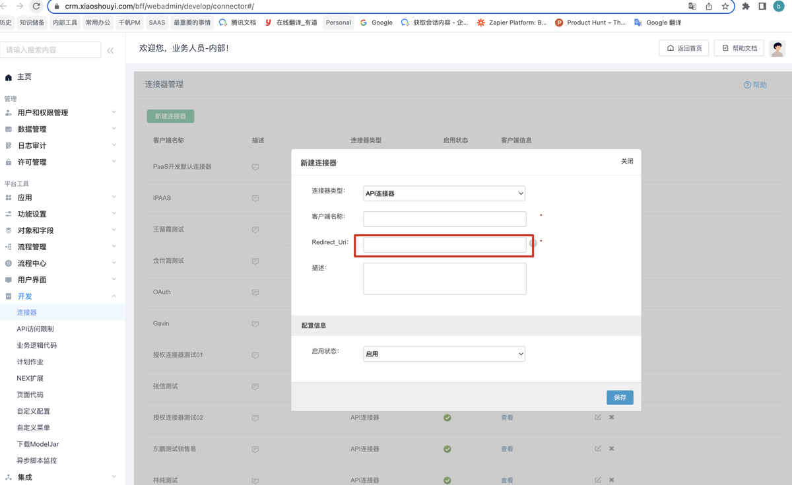792x485 pixels.
Task: Click the user avatar at top right
Action: [777, 48]
